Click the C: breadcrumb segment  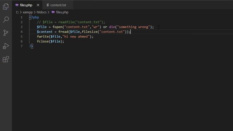17,12
